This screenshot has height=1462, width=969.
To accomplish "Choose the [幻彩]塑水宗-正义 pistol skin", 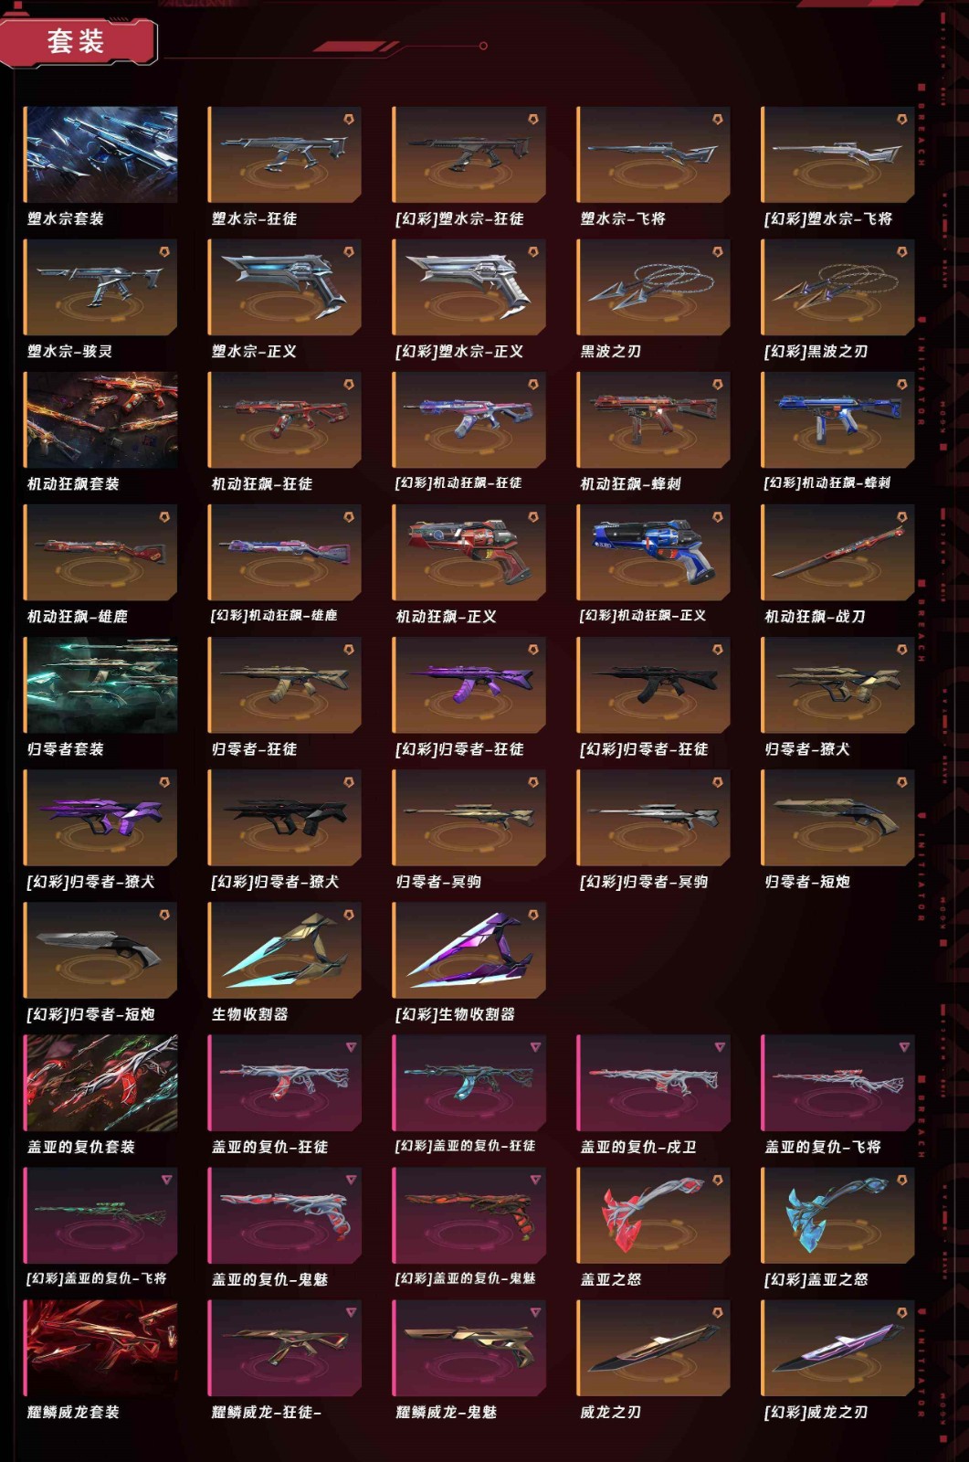I will point(469,287).
